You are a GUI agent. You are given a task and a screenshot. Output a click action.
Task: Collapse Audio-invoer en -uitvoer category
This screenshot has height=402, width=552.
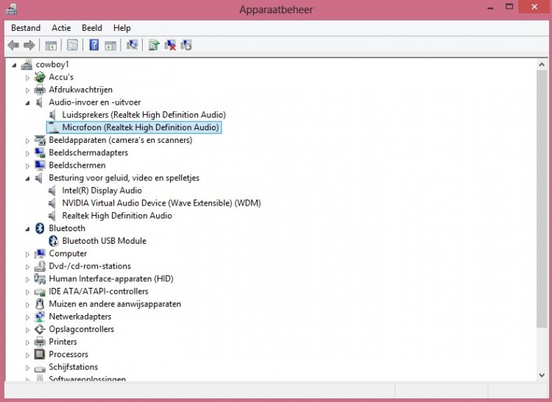(x=27, y=103)
